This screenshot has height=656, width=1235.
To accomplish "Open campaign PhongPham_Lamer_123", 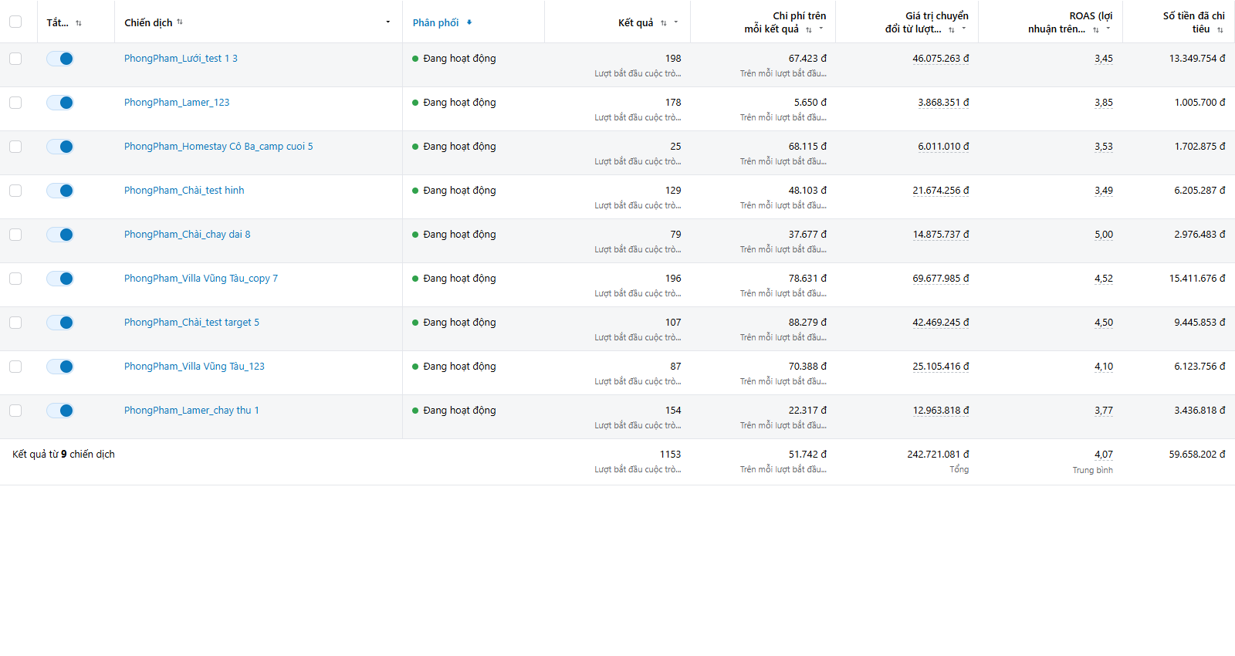I will 177,103.
